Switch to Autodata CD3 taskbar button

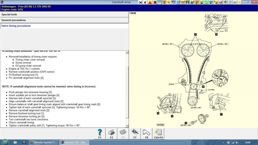pyautogui.click(x=74, y=142)
